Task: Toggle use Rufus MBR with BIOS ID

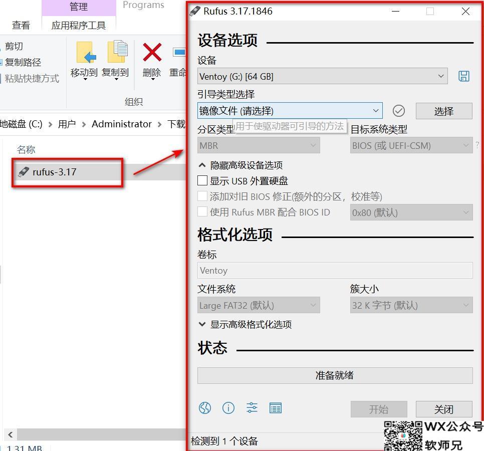Action: [x=202, y=212]
